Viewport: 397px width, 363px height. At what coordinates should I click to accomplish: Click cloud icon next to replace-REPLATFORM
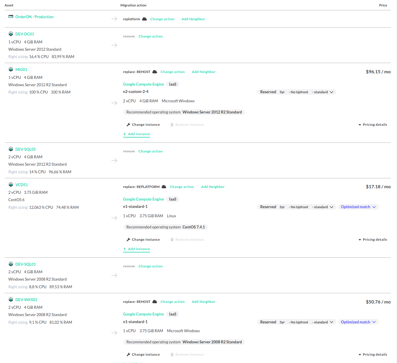click(164, 187)
